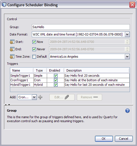Sort by the Description column header
The width and height of the screenshot is (137, 146).
96,70
